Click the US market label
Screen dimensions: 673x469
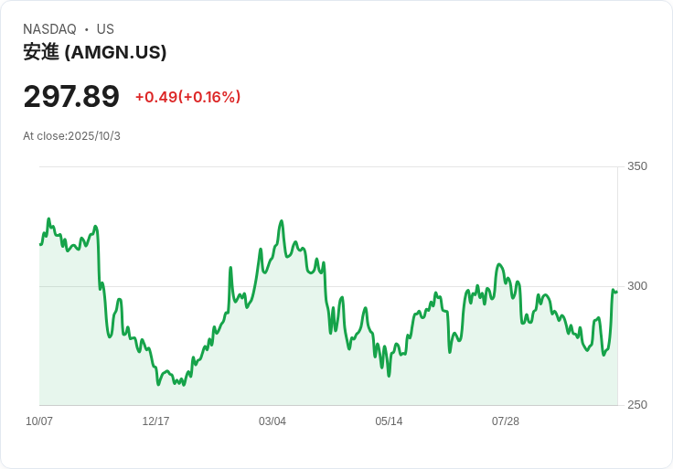pos(105,29)
